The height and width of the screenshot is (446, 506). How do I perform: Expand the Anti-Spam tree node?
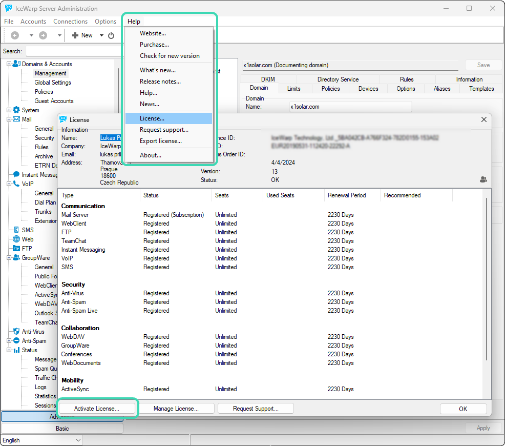click(9, 340)
